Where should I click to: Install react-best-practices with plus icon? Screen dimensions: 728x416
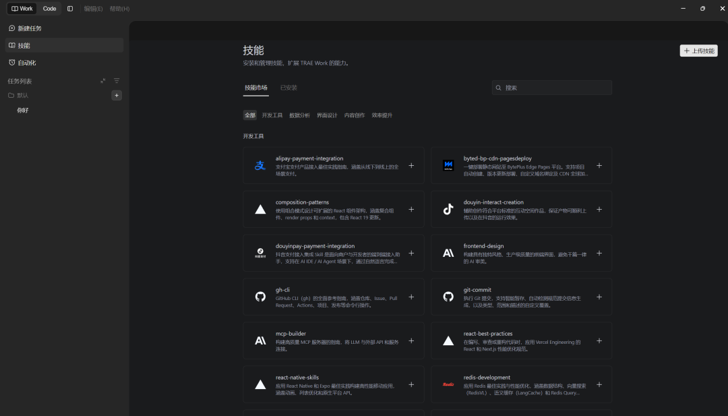pyautogui.click(x=599, y=340)
